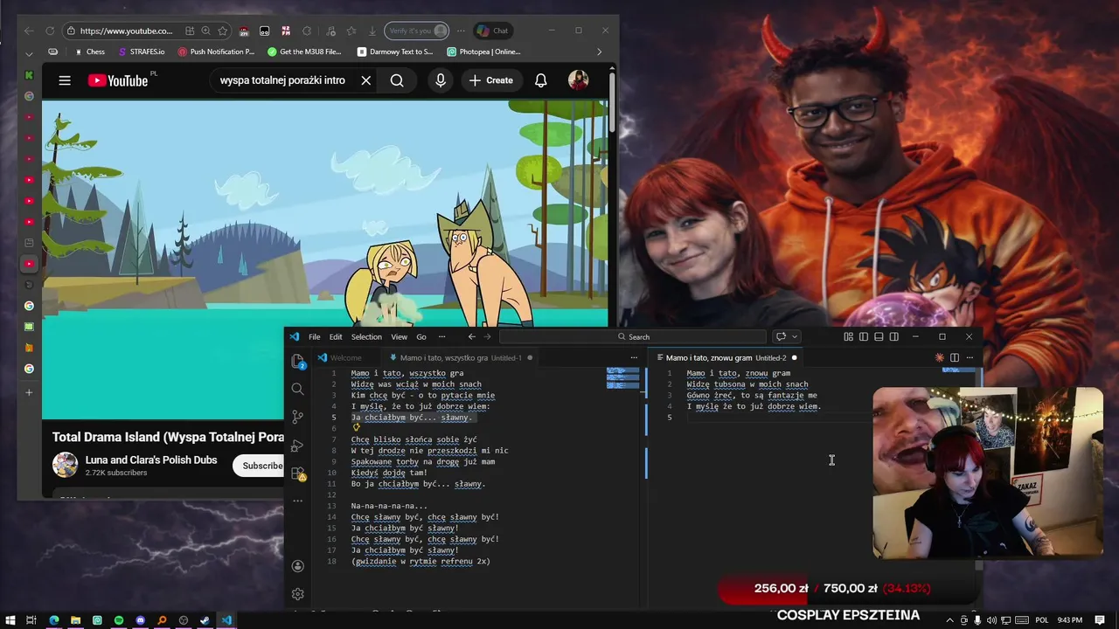
Task: Open Go menu in VS Code
Action: (421, 336)
